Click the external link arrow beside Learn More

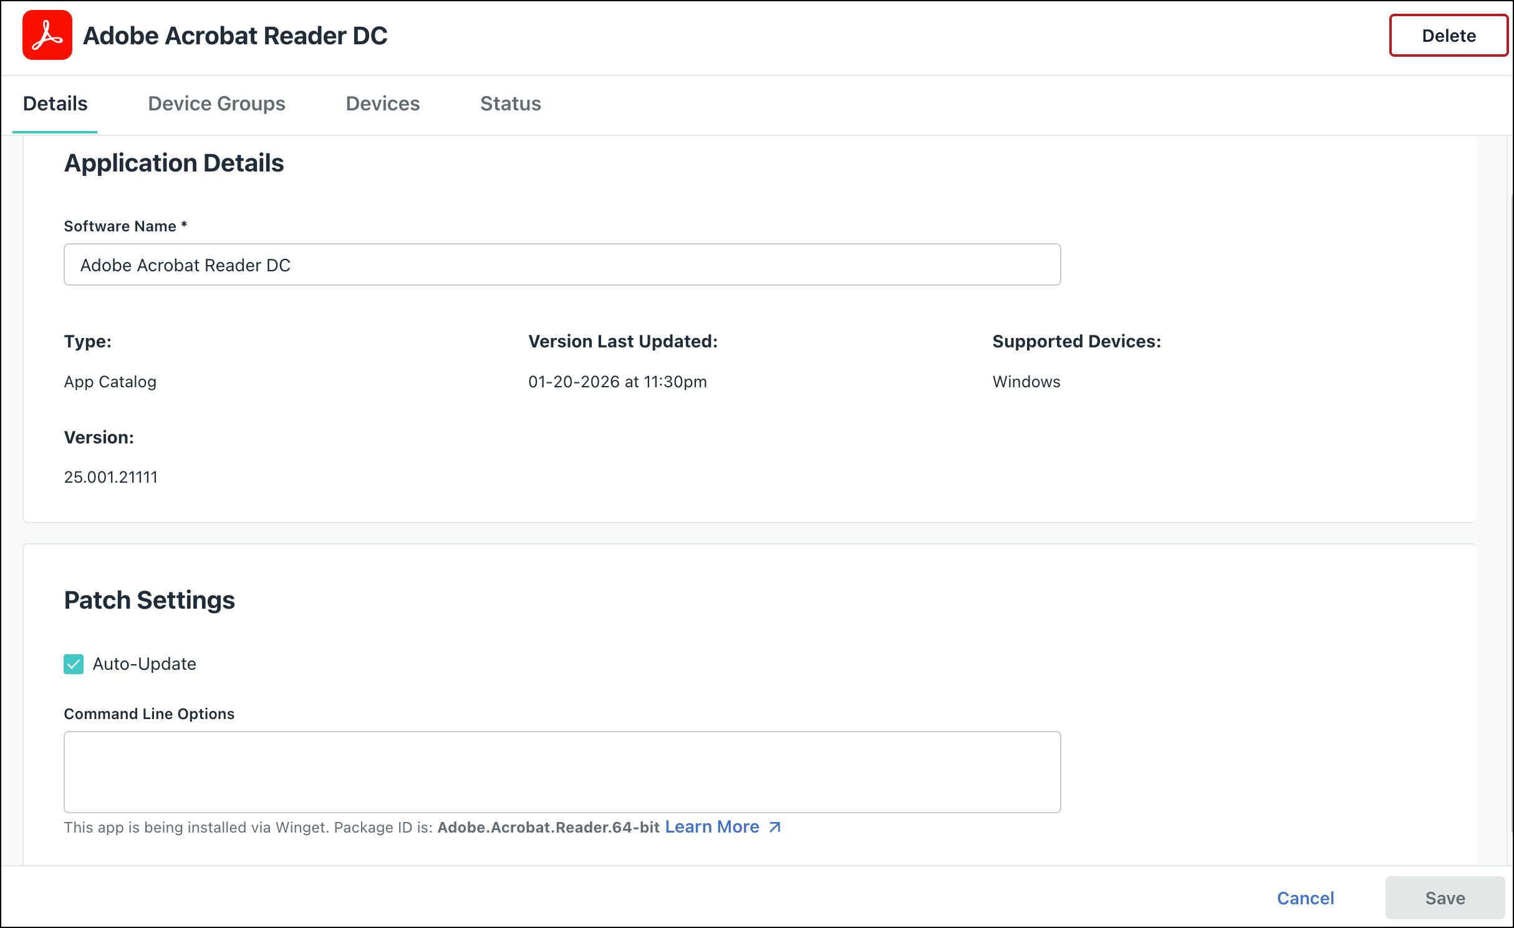pyautogui.click(x=774, y=827)
